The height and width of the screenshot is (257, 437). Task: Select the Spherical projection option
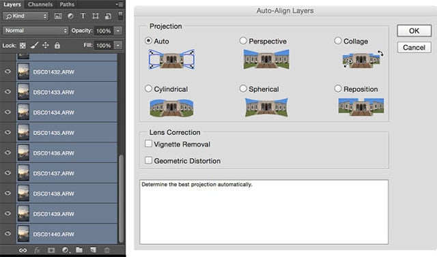(243, 89)
